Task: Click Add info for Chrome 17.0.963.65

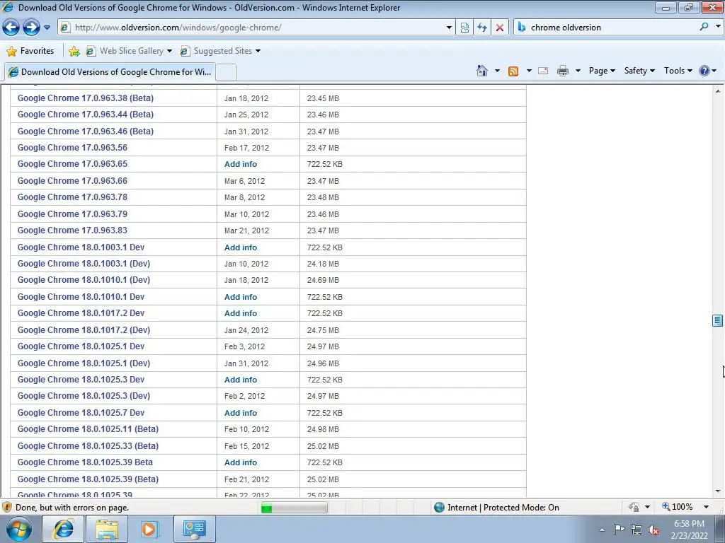Action: [241, 164]
